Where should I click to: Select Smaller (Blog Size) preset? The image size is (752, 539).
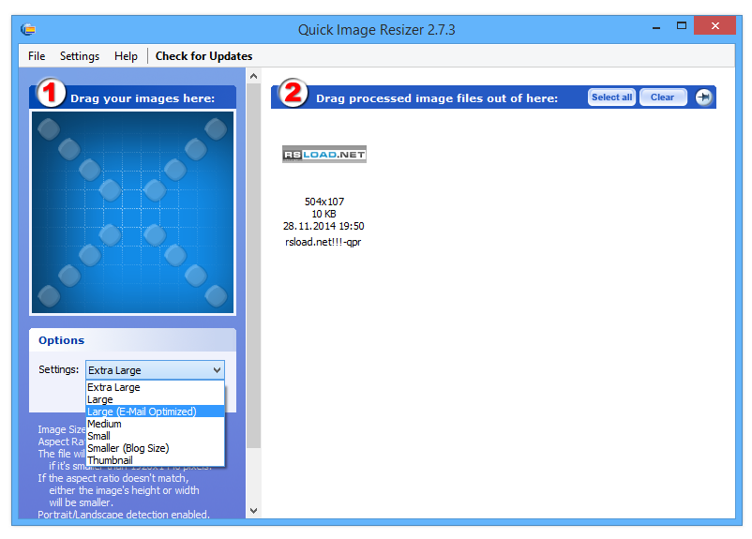pos(155,448)
